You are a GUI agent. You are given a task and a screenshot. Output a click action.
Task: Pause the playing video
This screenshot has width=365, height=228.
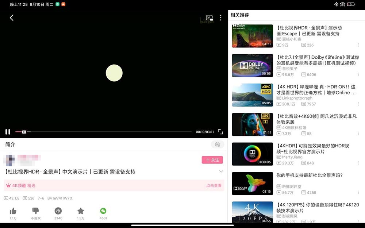coord(8,132)
